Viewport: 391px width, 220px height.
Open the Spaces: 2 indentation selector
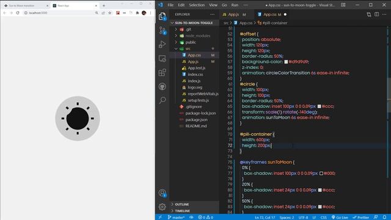coord(287,218)
